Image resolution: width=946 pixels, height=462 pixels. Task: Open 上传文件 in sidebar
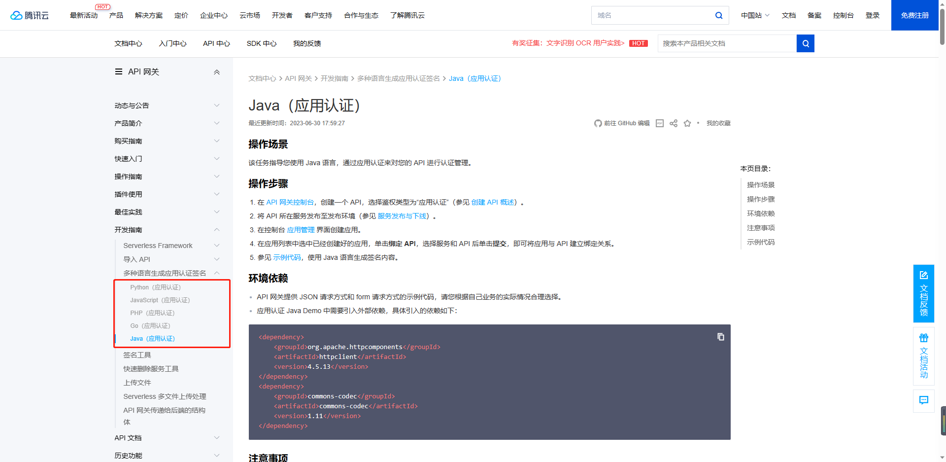tap(137, 383)
